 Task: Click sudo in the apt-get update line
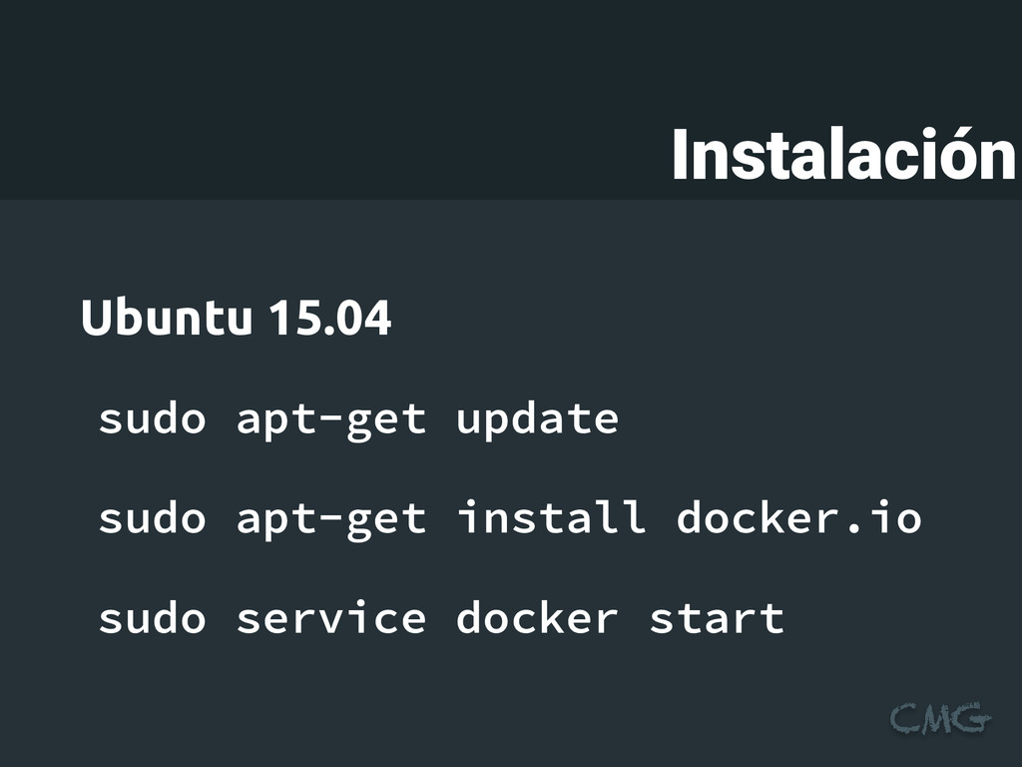pyautogui.click(x=152, y=418)
